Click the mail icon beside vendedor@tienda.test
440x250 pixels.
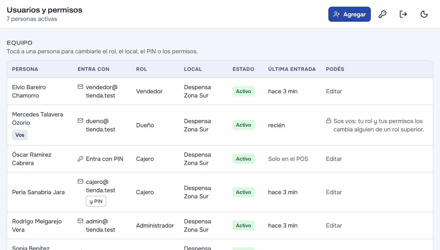coord(80,87)
